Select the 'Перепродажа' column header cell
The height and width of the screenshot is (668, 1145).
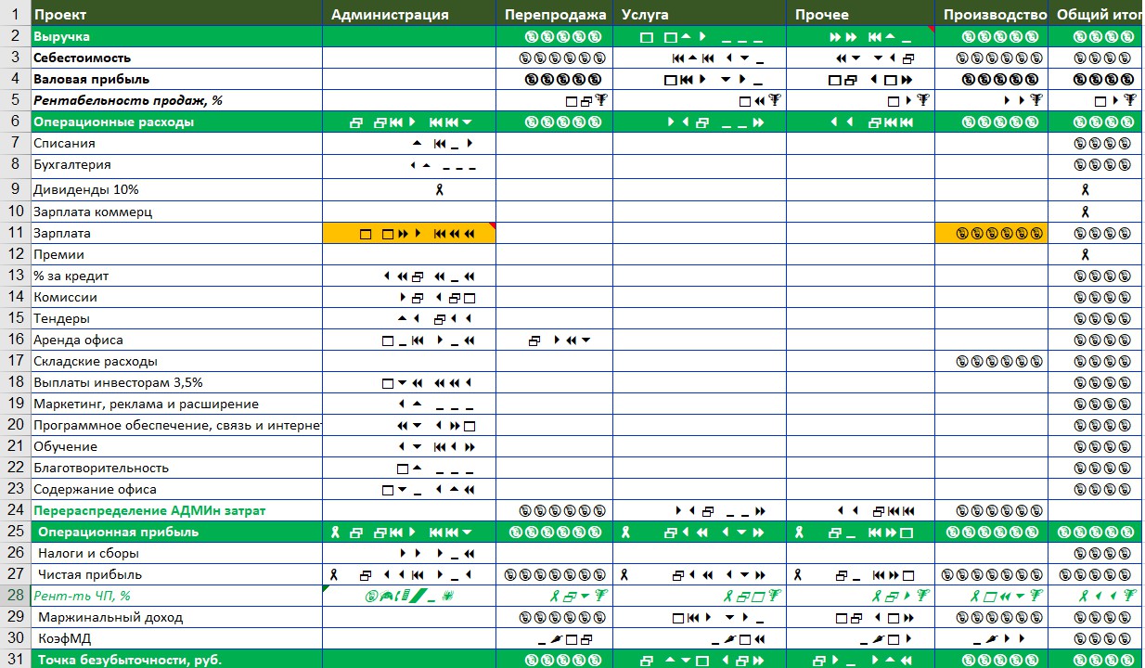tap(554, 14)
